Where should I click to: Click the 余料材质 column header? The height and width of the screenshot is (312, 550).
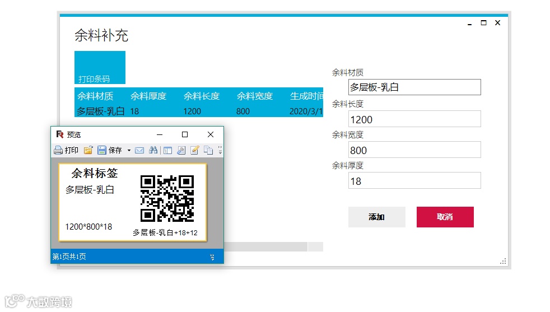click(95, 96)
